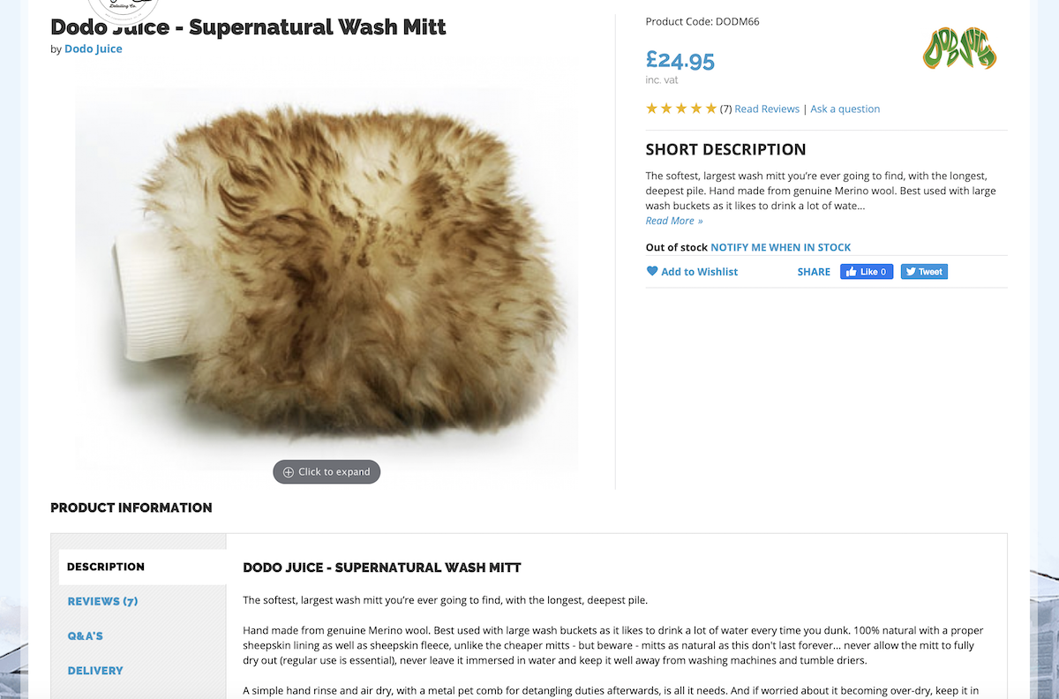Screen dimensions: 1059x699
Task: Click the Supernatural Wash Mitt product title
Action: click(x=249, y=27)
